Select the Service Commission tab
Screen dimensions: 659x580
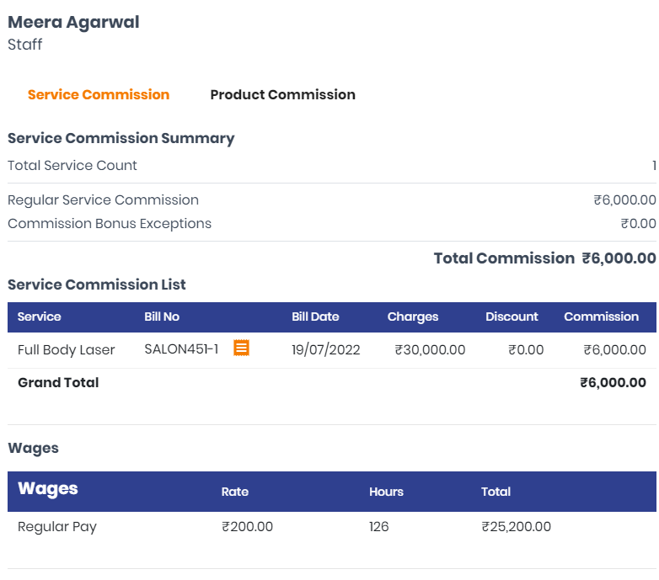(99, 95)
